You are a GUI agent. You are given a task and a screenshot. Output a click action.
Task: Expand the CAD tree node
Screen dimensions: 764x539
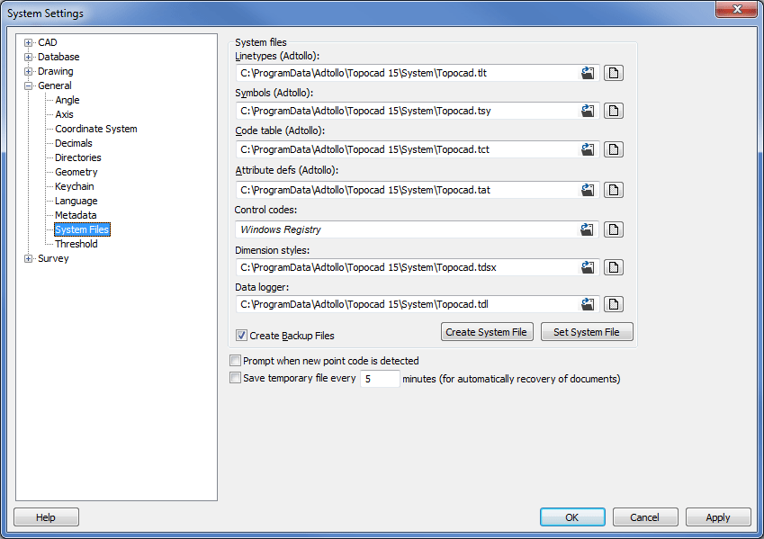pyautogui.click(x=29, y=42)
